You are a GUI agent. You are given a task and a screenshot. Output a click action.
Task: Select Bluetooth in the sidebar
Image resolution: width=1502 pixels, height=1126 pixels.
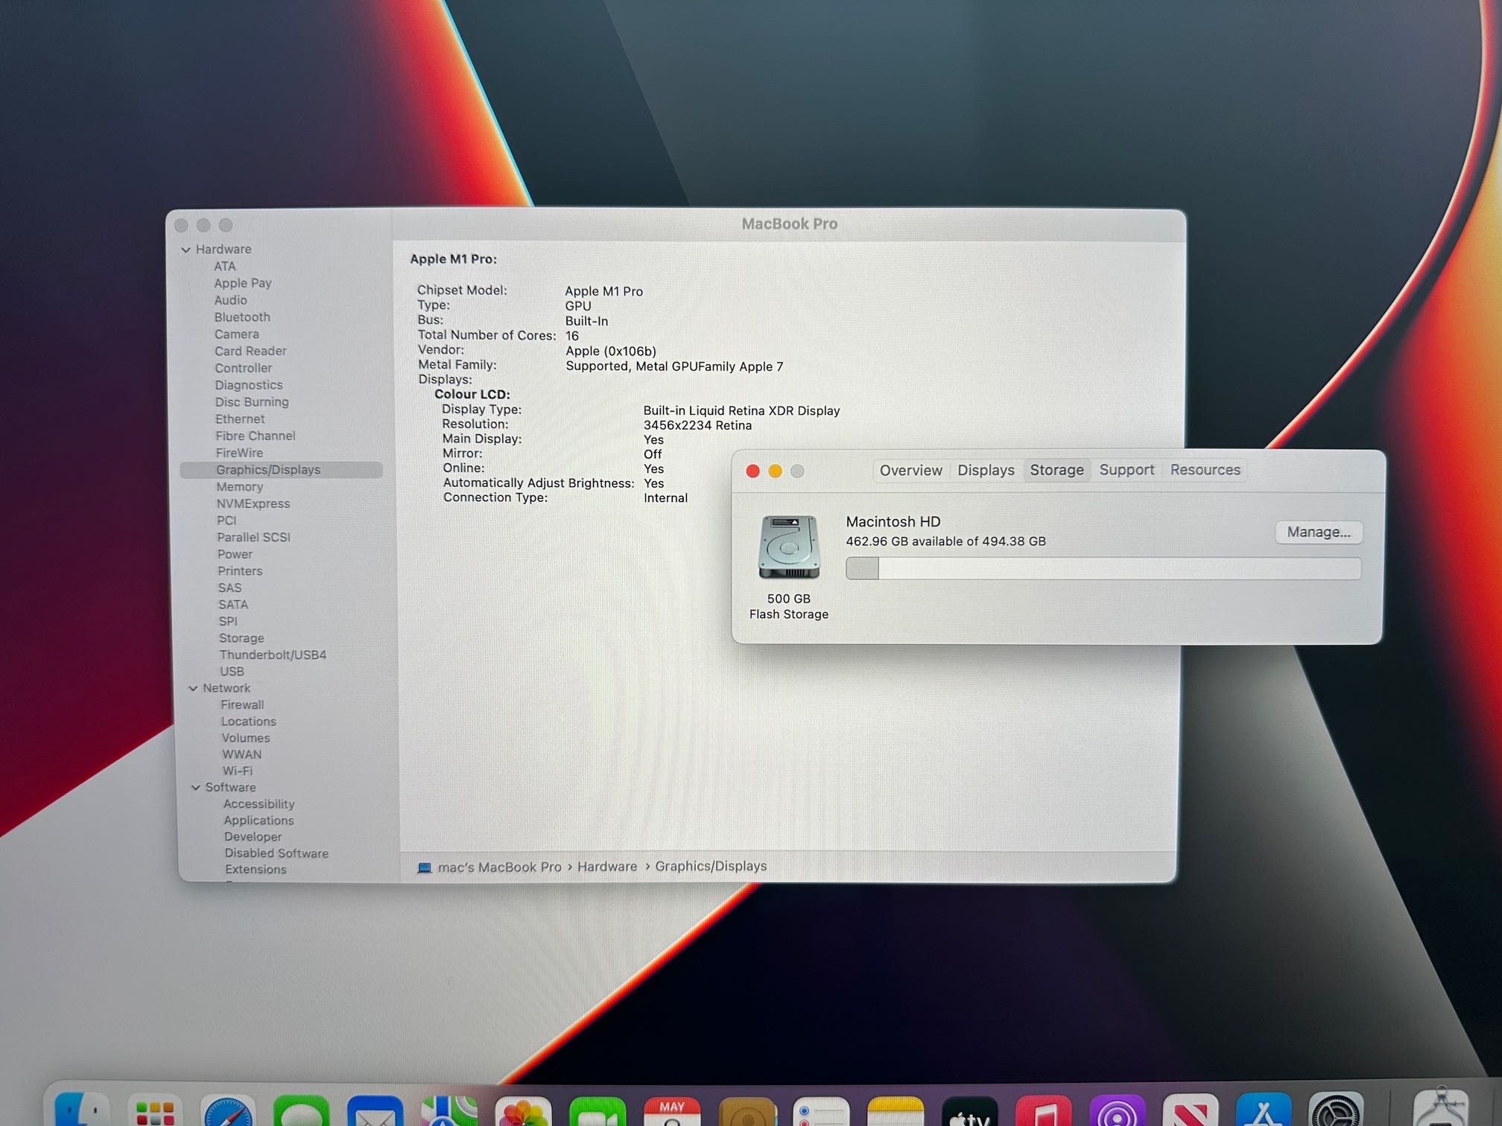[x=242, y=317]
